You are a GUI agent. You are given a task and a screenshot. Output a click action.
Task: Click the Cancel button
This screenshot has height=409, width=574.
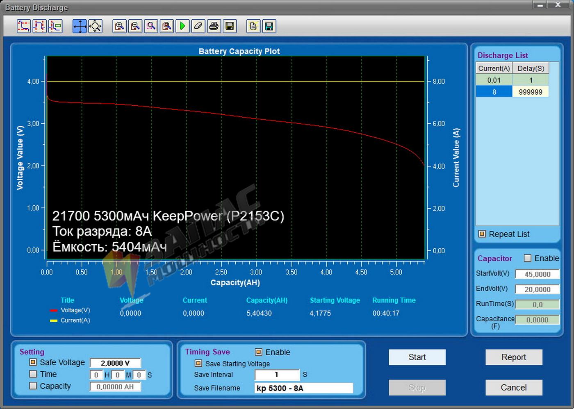point(513,388)
